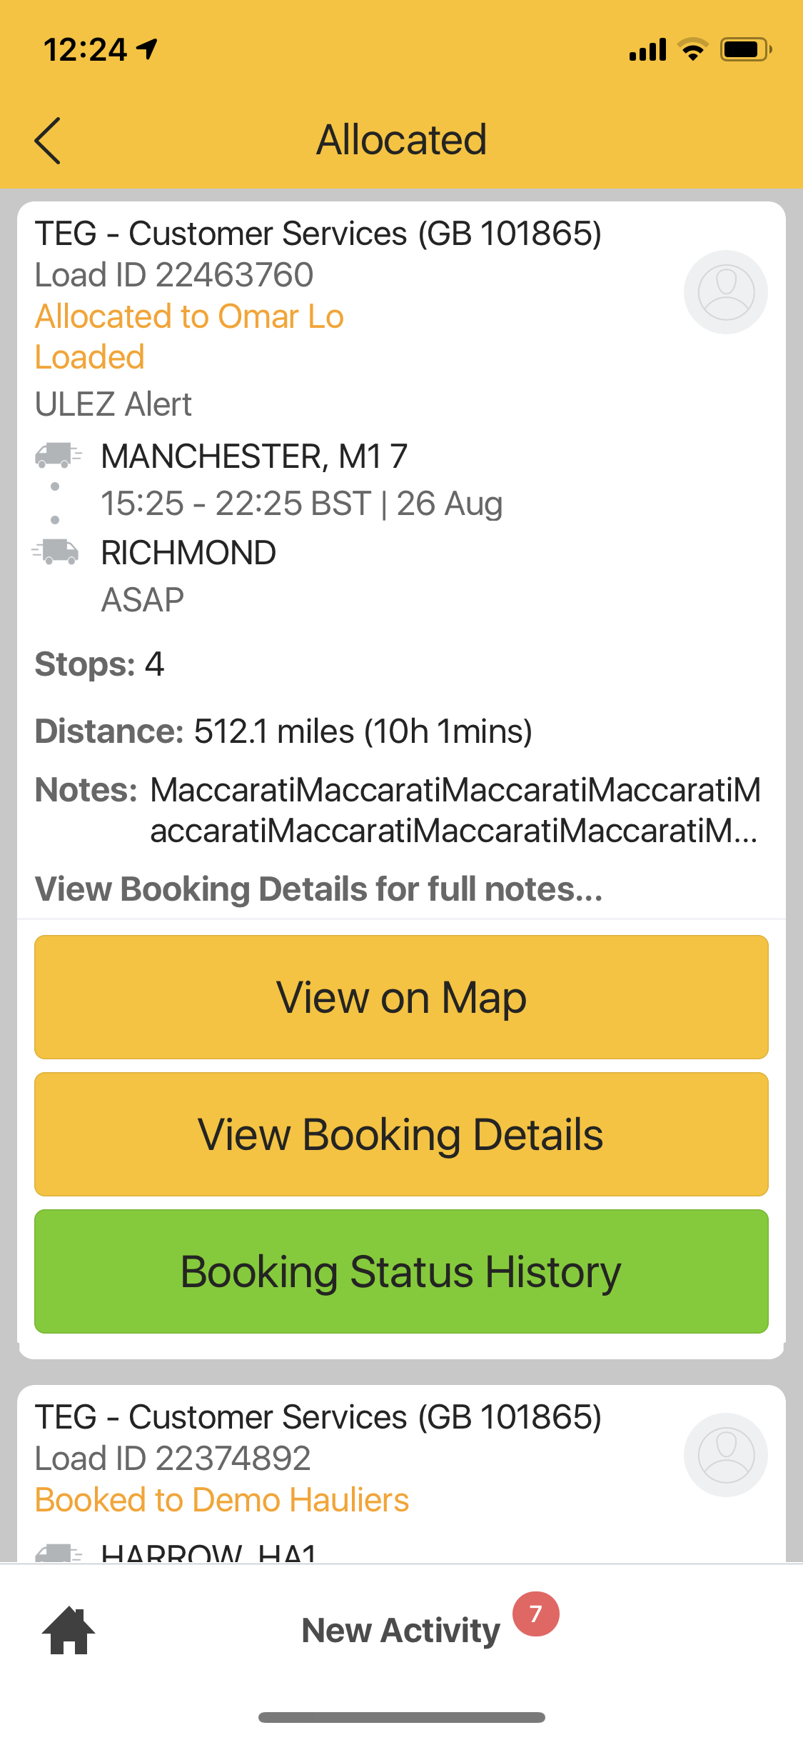
Task: Tap 'View Booking Details for full notes' text
Action: (318, 889)
